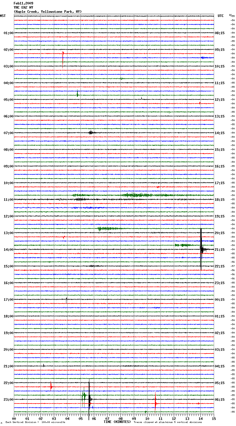Click the 04:15 UTC time label
The image size is (236, 426).
coord(220,366)
